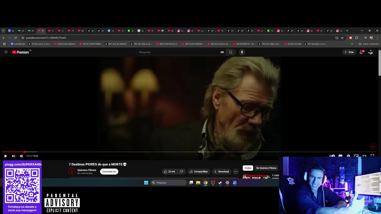Image resolution: width=381 pixels, height=214 pixels.
Task: Click the browser back arrow
Action: pos(4,38)
